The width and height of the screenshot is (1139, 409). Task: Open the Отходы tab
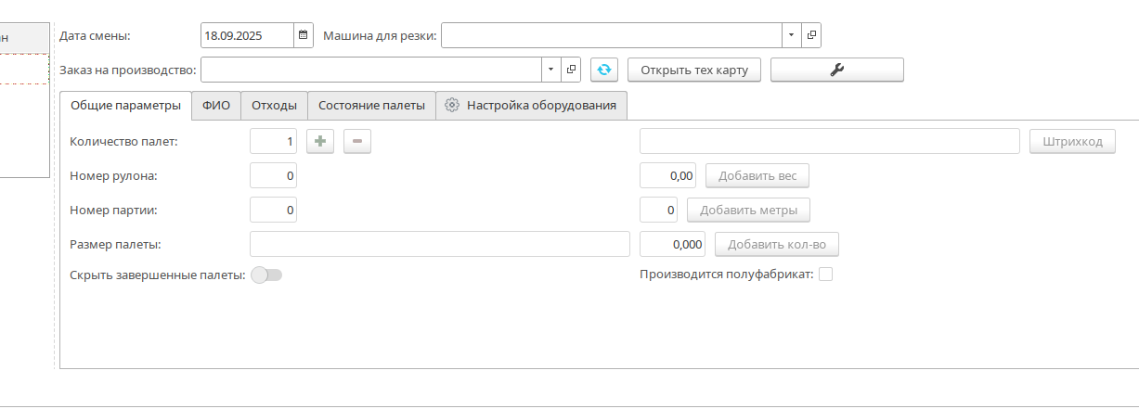274,106
